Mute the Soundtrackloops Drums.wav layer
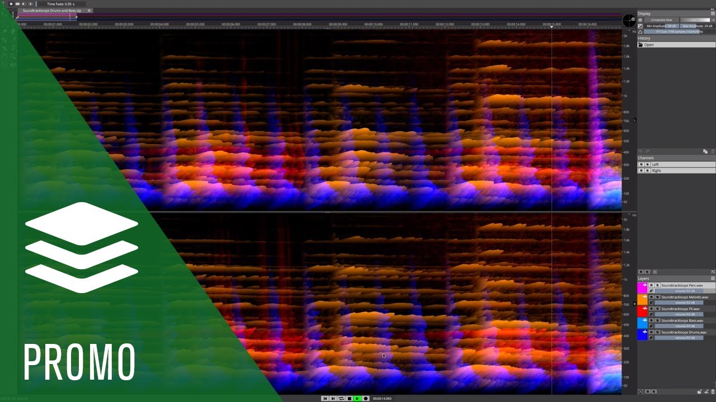This screenshot has width=716, height=402. (x=651, y=332)
